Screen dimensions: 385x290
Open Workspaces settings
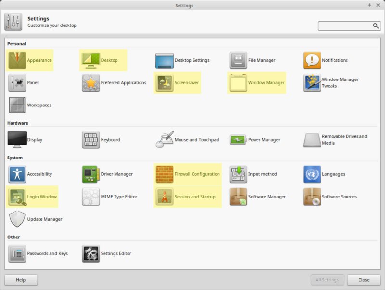pyautogui.click(x=17, y=105)
